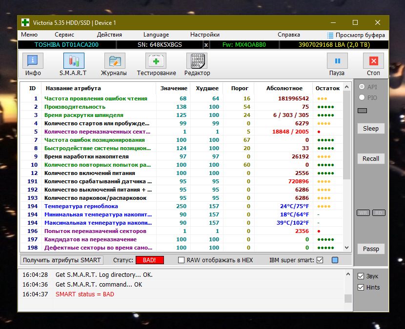Click the Passp button

click(371, 249)
